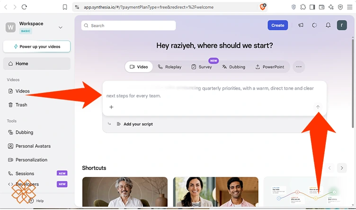Select Home in the sidebar

37,64
